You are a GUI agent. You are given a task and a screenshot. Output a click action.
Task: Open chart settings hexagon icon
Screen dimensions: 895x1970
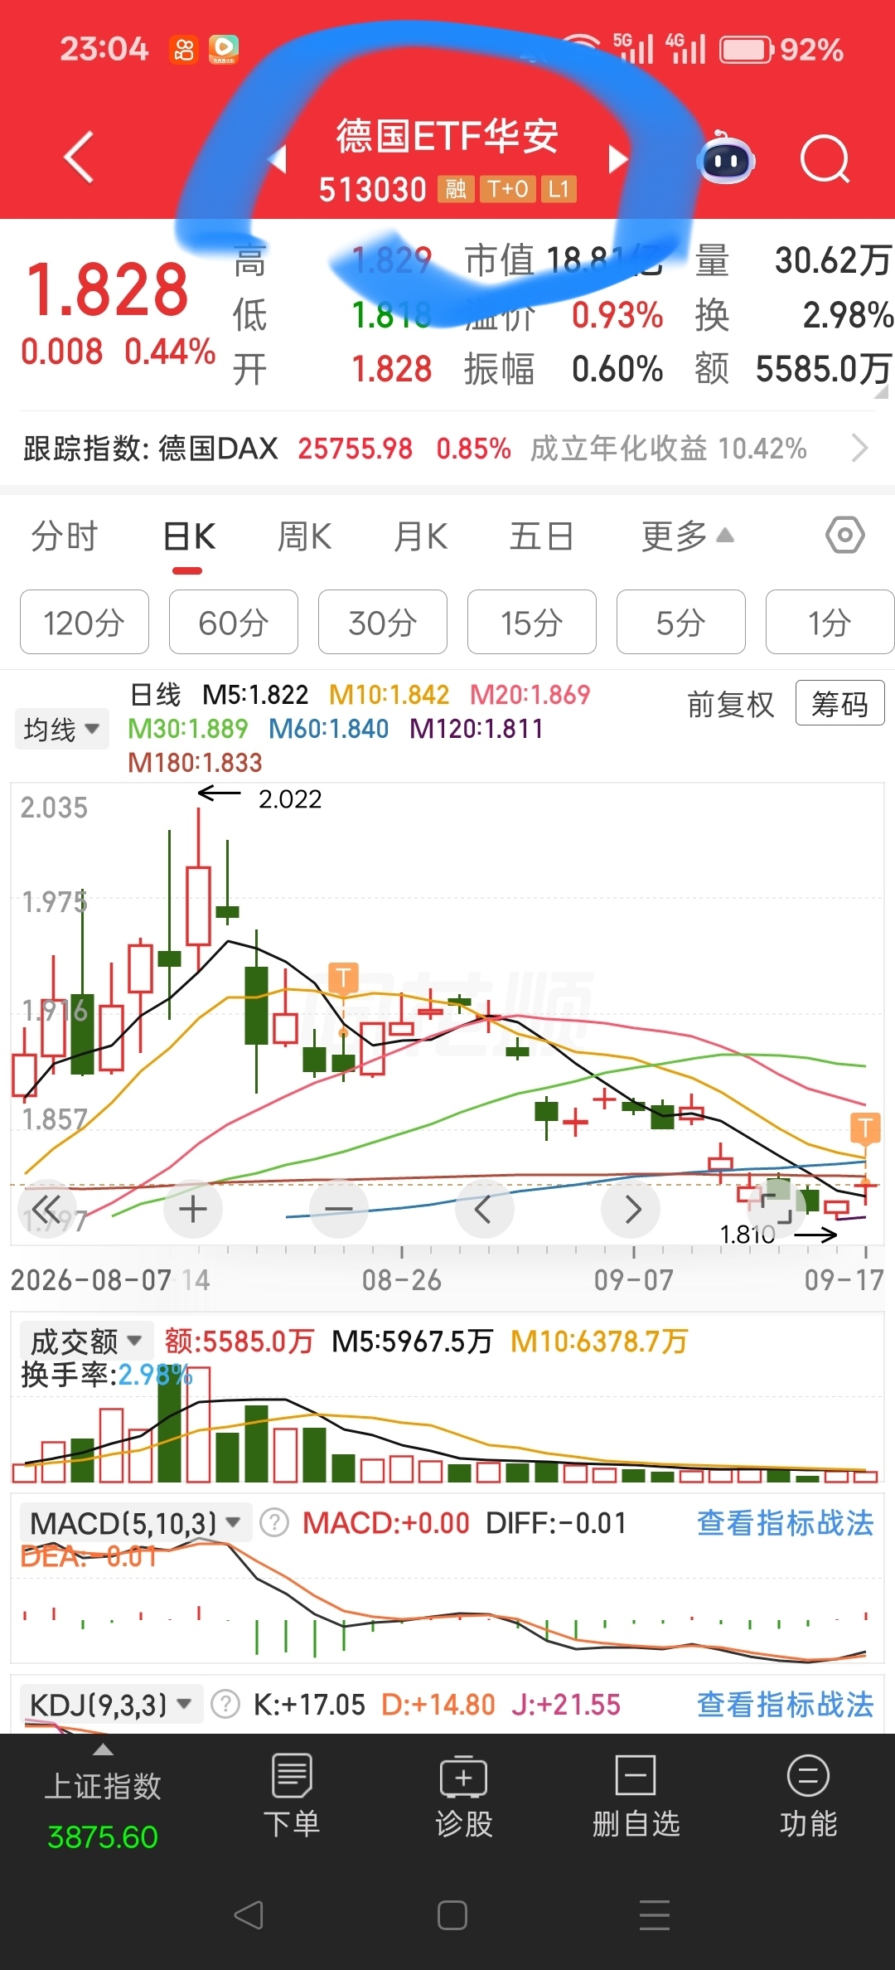(x=844, y=536)
